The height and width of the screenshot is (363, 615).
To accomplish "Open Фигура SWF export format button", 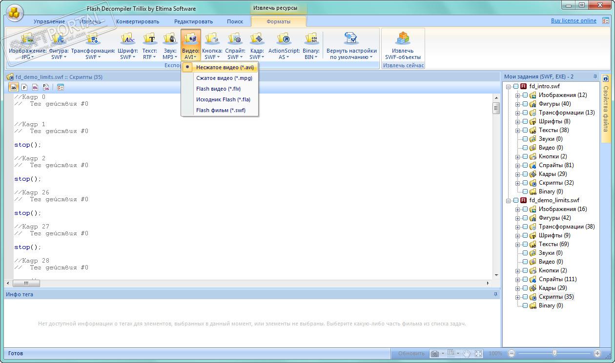I will point(59,46).
